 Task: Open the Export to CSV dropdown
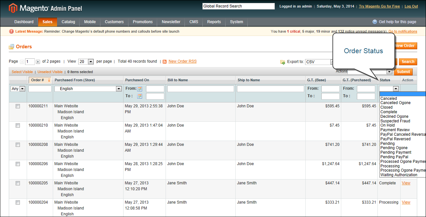[x=319, y=62]
